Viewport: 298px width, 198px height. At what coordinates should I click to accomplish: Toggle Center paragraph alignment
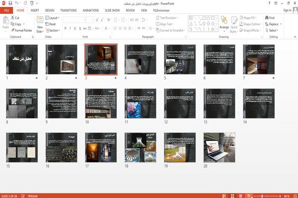pos(120,28)
